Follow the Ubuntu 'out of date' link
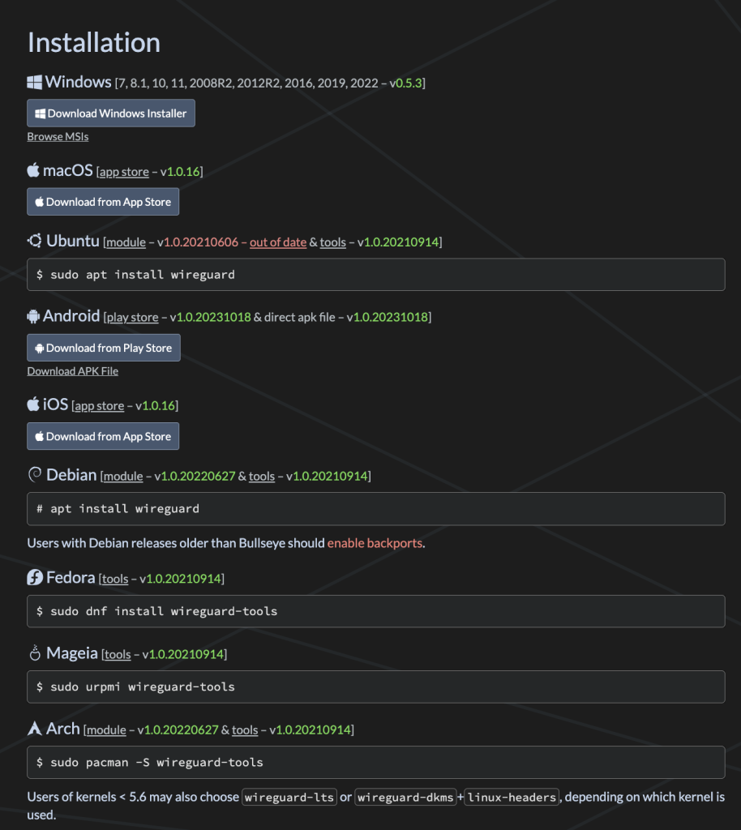The height and width of the screenshot is (830, 741). coord(278,242)
